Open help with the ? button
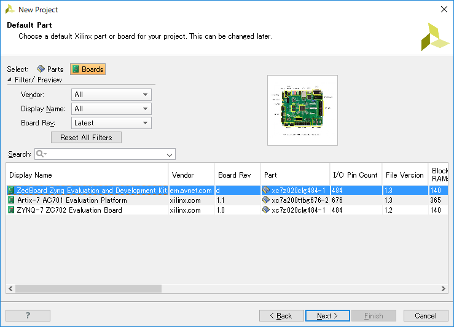454x327 pixels. tap(28, 315)
